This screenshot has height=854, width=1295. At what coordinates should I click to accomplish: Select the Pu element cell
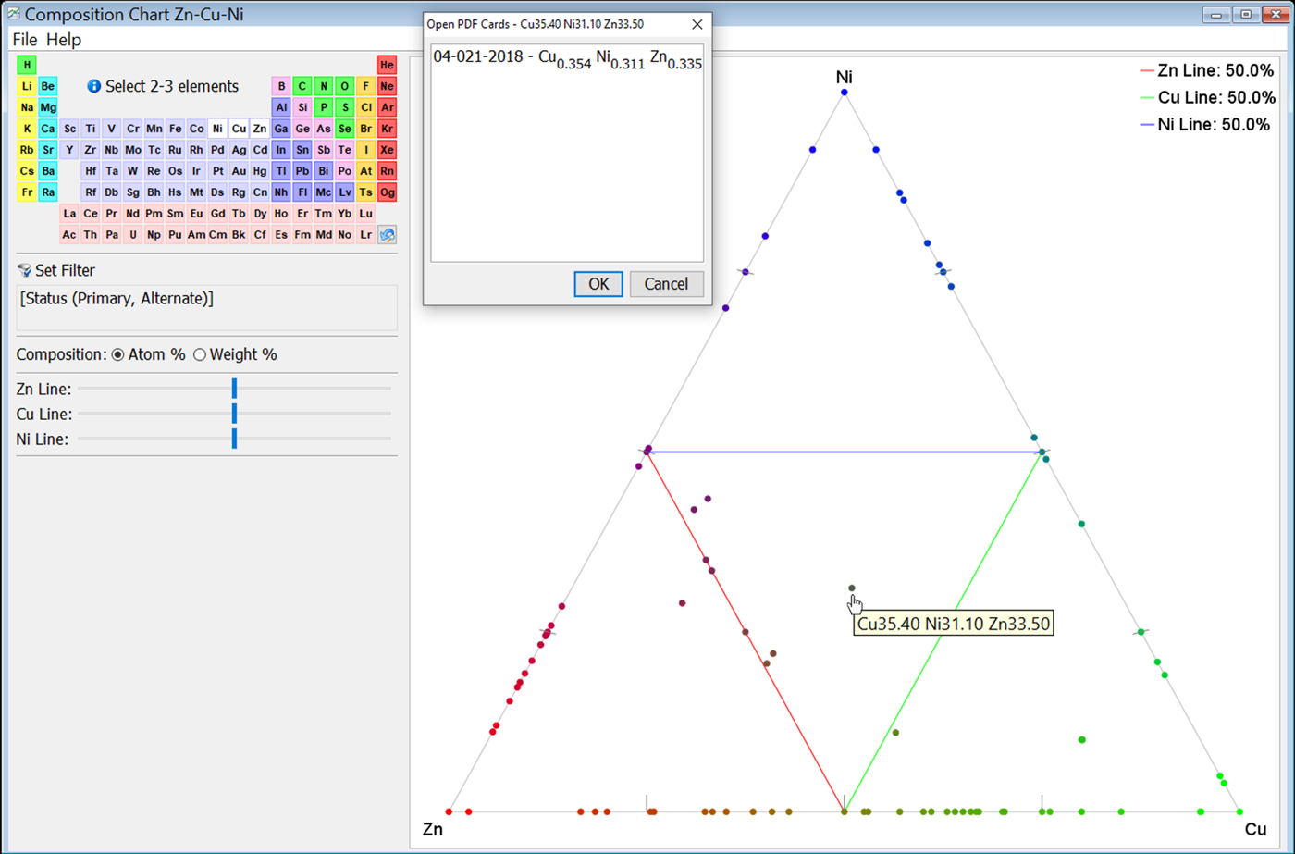coord(175,235)
